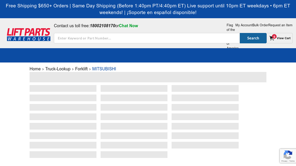Click the cart item count badge

click(274, 37)
